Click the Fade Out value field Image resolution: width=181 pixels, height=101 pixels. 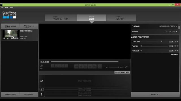[x=171, y=51]
